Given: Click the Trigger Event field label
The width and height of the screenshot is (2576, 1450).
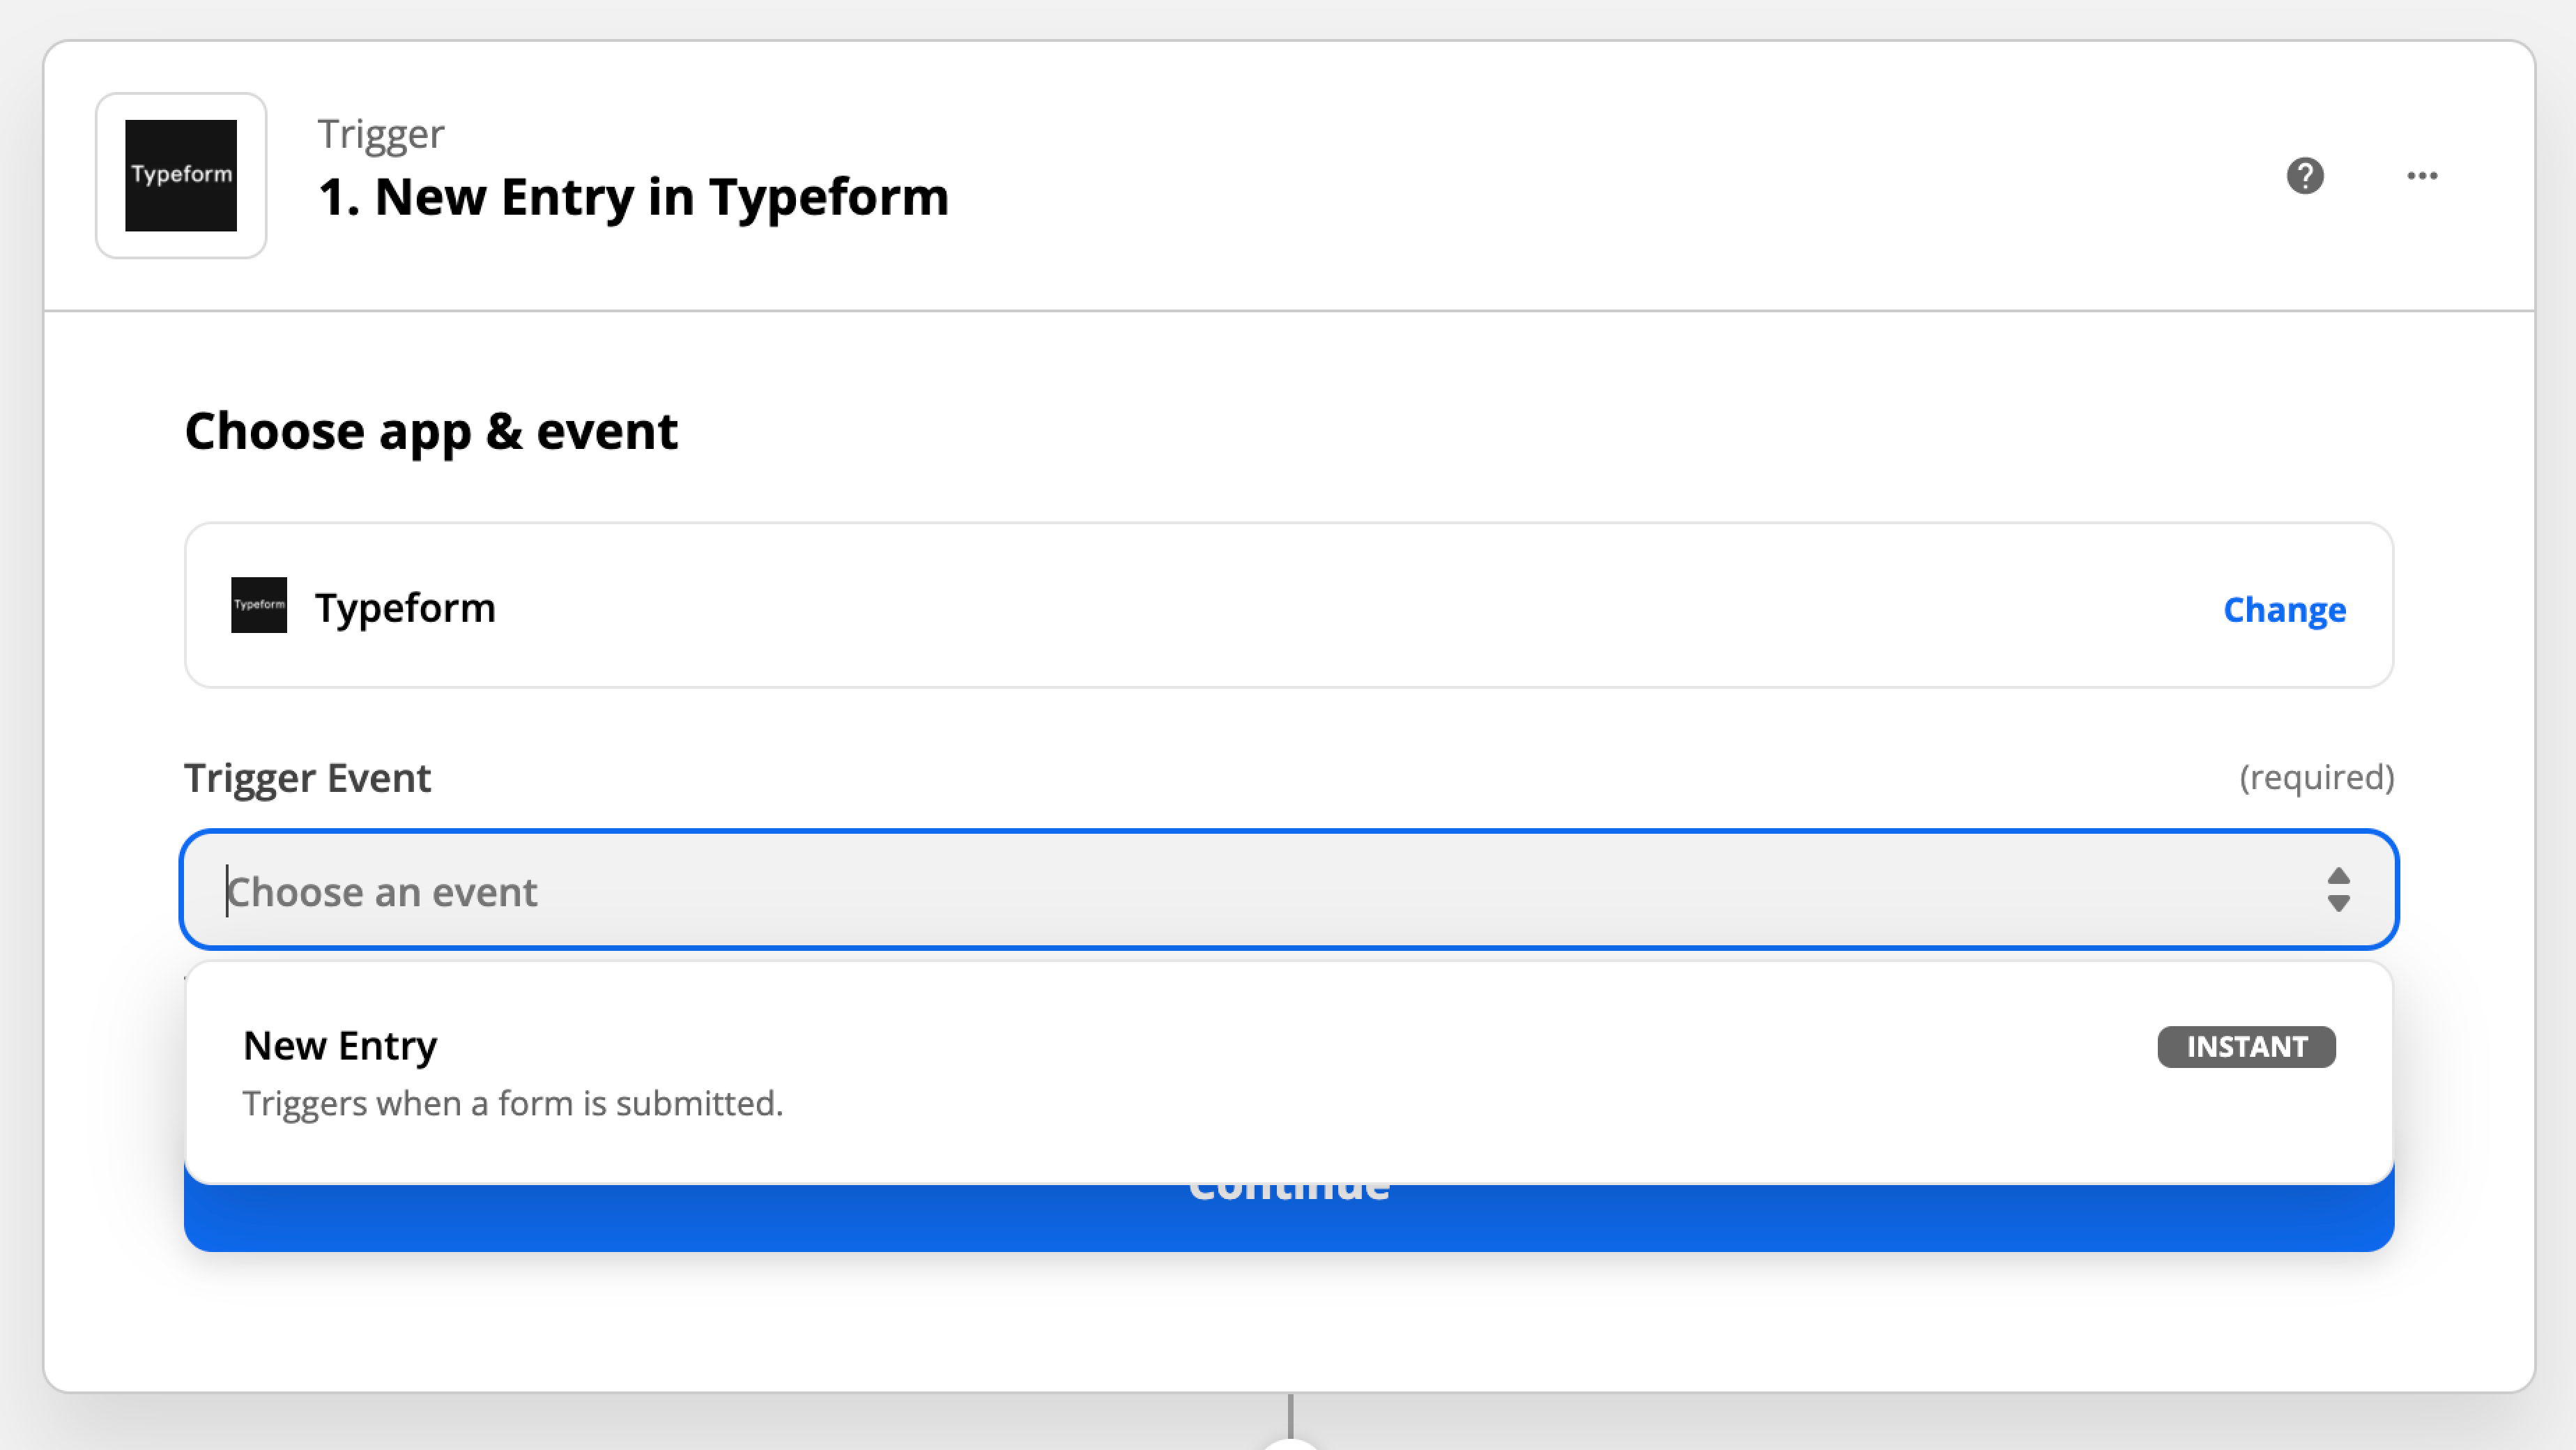Looking at the screenshot, I should [x=307, y=777].
